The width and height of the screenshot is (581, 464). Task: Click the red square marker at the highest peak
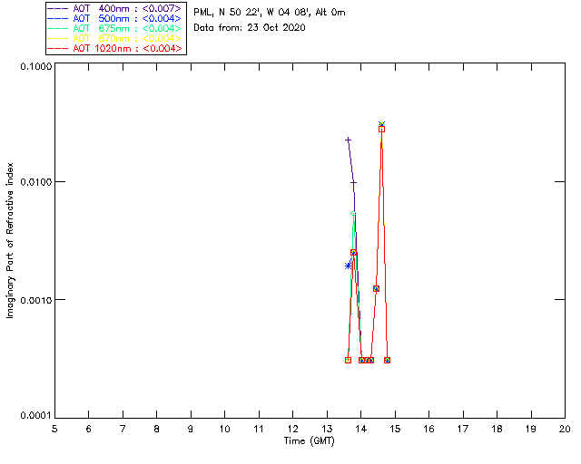click(x=381, y=129)
